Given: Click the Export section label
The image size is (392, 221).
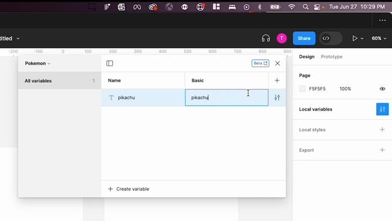Looking at the screenshot, I should pos(306,150).
